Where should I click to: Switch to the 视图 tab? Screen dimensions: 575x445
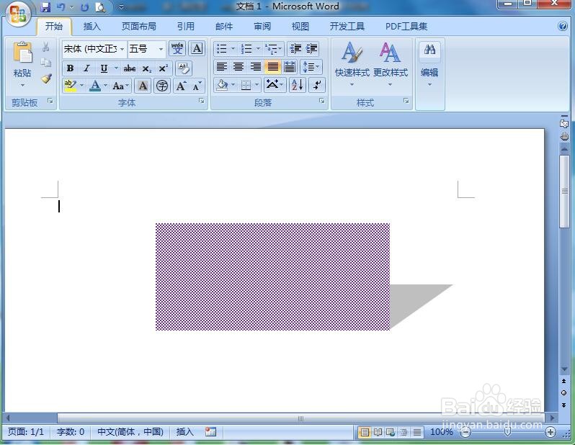[x=300, y=27]
